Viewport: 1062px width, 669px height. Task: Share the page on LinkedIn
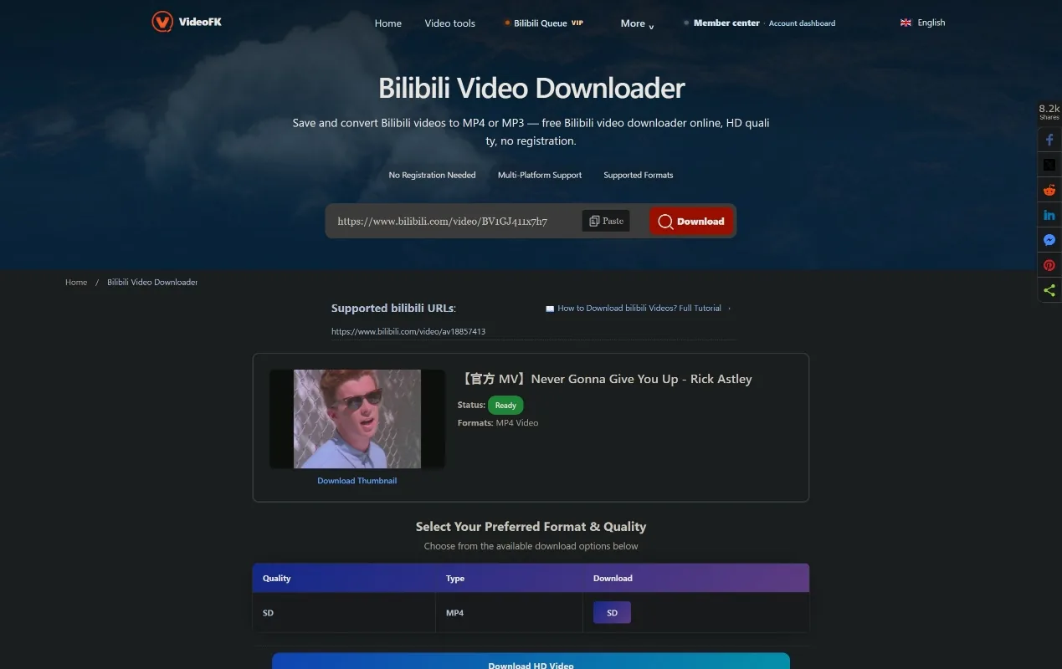1049,215
